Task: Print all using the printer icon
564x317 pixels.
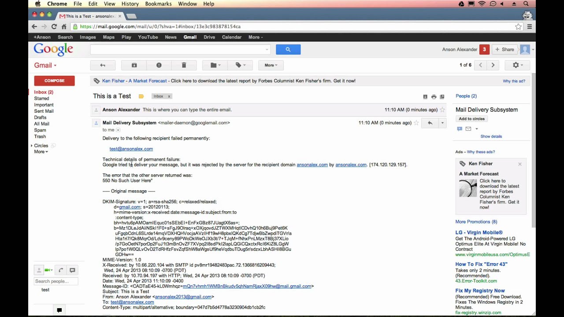Action: [x=434, y=96]
